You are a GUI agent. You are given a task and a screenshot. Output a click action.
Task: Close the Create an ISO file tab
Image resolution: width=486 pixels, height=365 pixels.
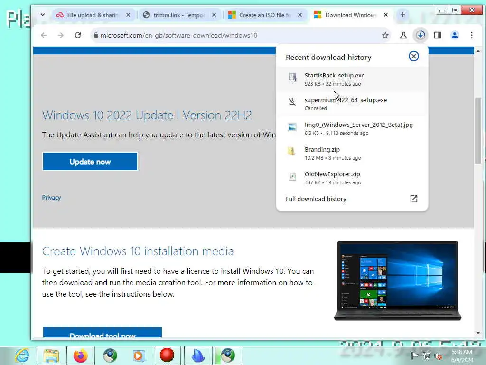300,15
